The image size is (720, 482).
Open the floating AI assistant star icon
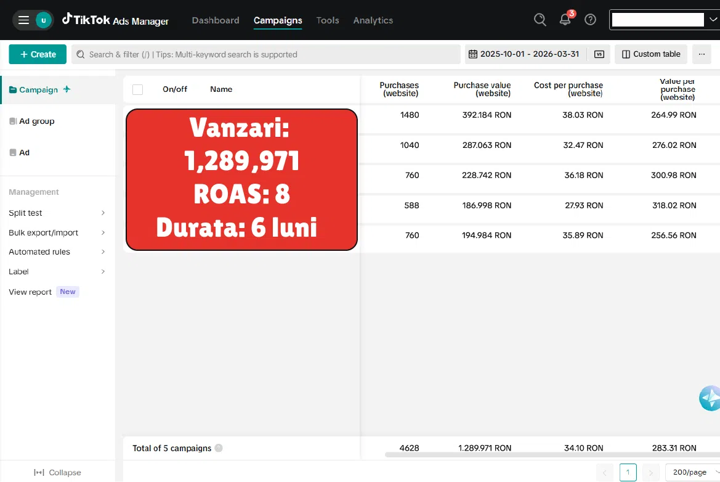(x=710, y=398)
